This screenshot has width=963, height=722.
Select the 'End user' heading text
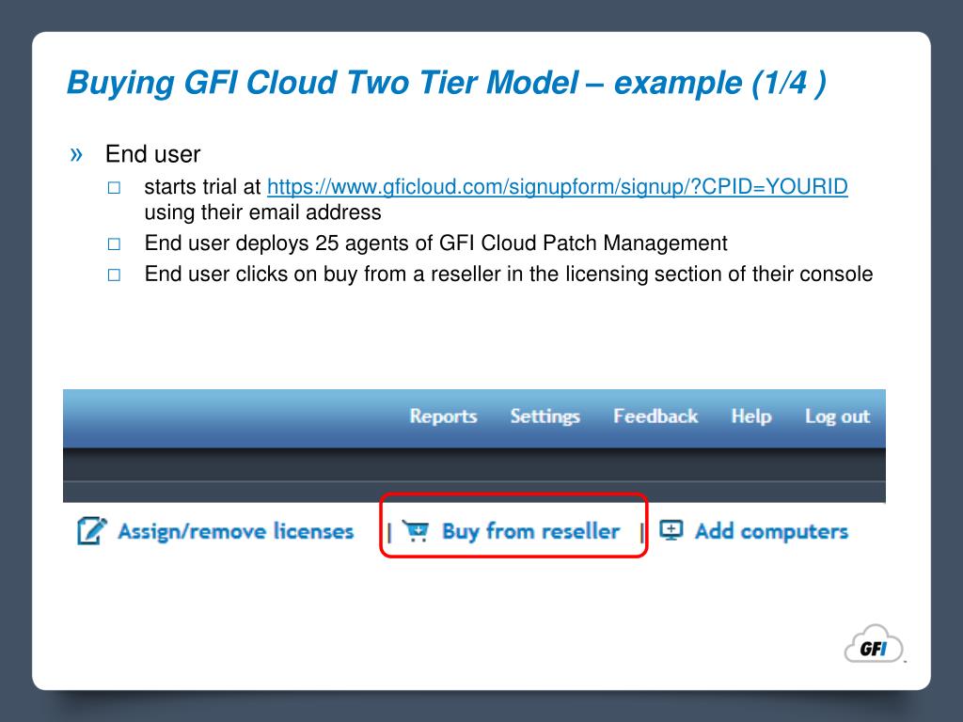[x=153, y=154]
